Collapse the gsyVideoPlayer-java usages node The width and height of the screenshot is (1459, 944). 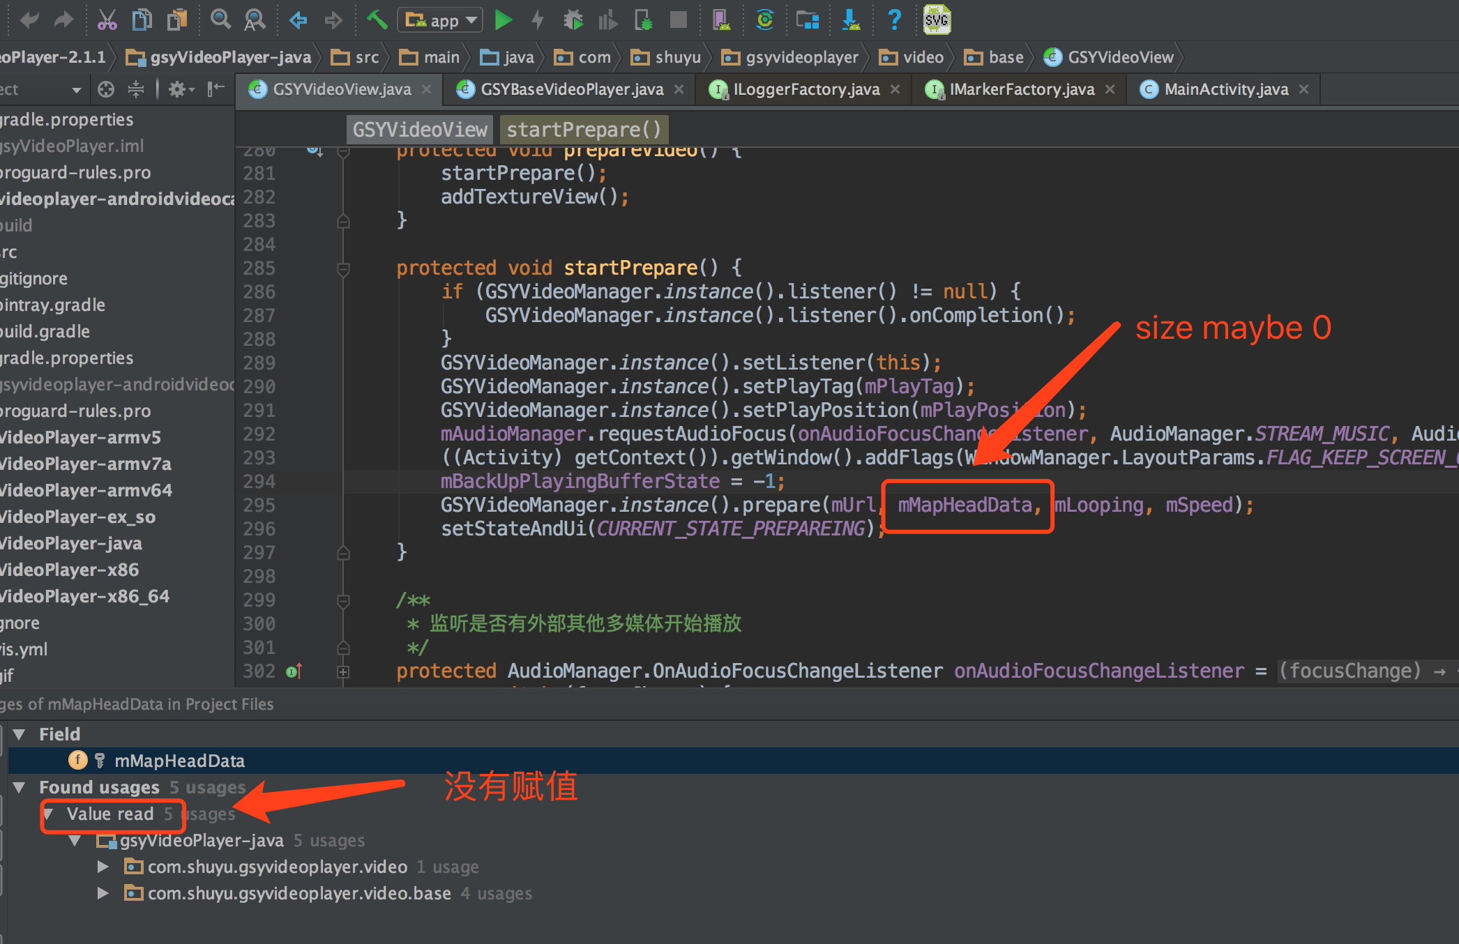tap(75, 840)
